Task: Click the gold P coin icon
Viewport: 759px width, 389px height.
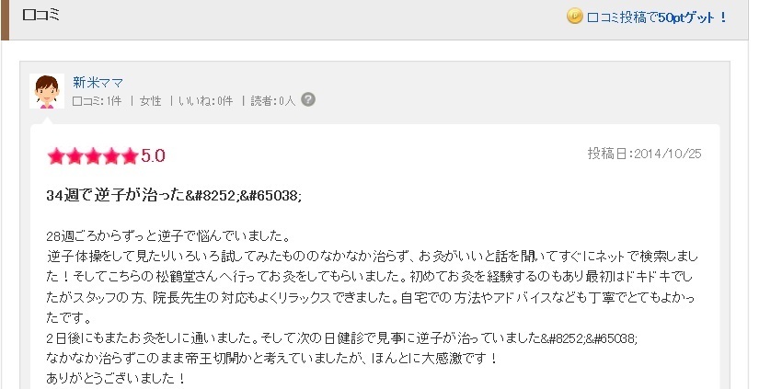Action: point(575,17)
